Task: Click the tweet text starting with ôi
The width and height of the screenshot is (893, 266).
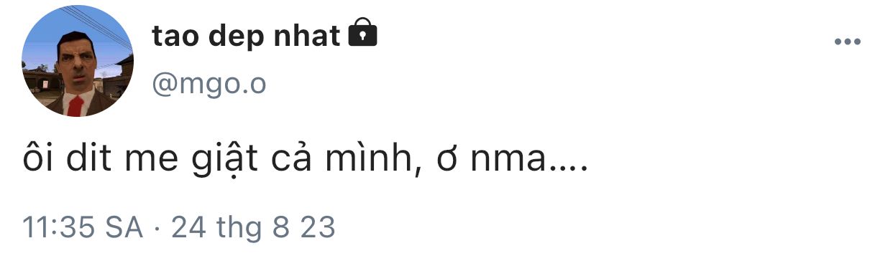Action: (x=306, y=161)
